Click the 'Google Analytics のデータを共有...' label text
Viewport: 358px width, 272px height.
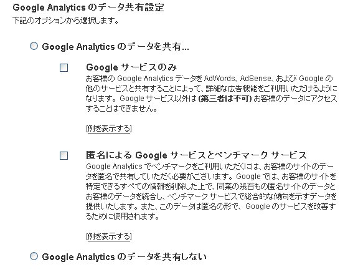pyautogui.click(x=115, y=47)
